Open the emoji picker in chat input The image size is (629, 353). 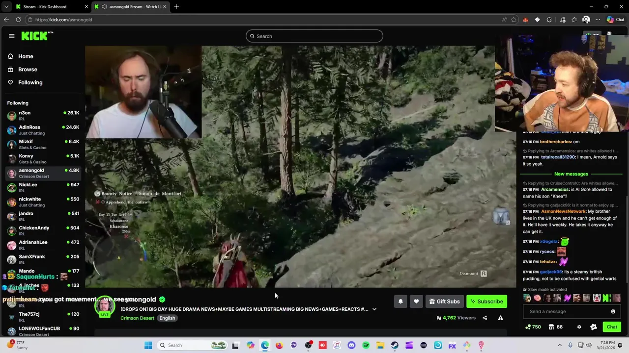pyautogui.click(x=613, y=311)
